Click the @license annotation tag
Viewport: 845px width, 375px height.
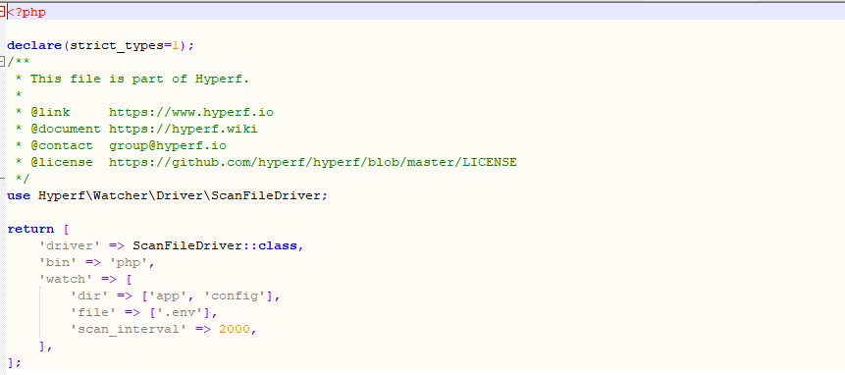pos(62,162)
